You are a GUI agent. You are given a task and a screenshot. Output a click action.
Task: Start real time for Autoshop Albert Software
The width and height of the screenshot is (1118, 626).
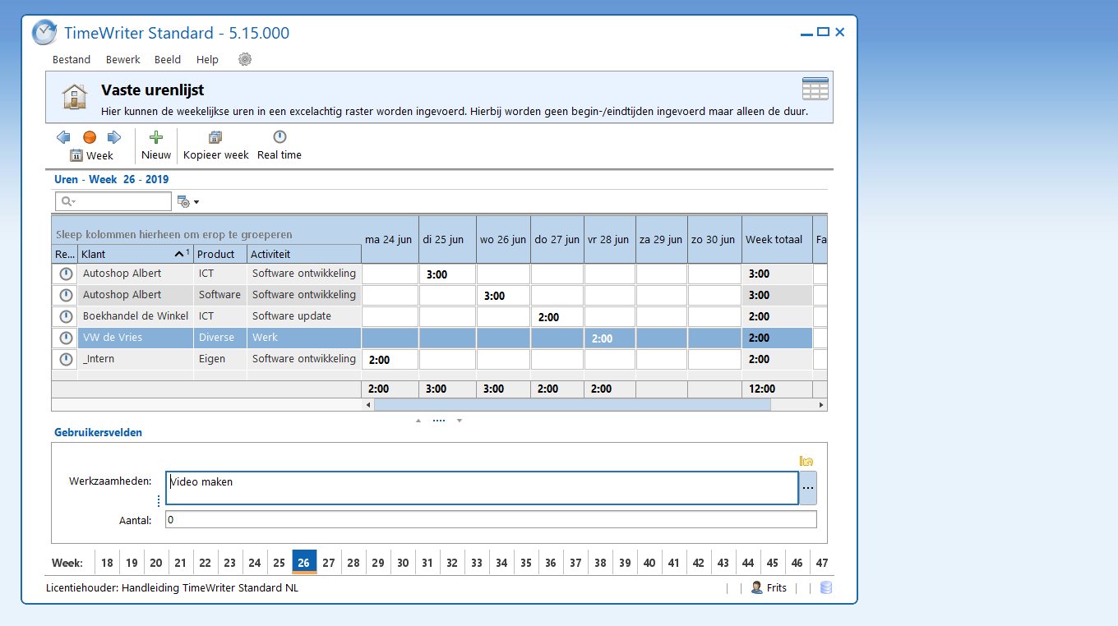[66, 295]
